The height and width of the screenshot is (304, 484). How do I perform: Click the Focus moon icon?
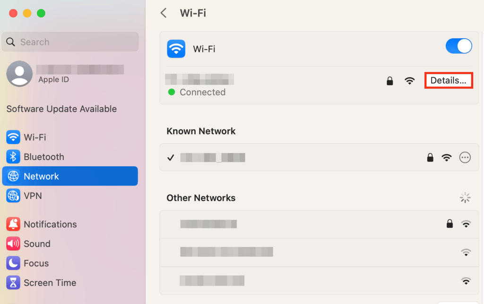coord(13,263)
